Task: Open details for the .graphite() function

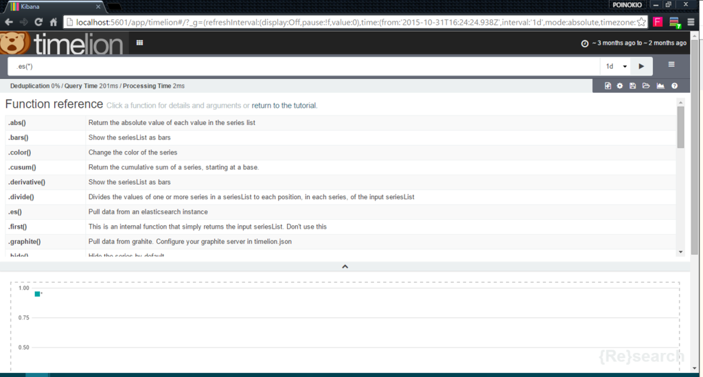Action: tap(24, 241)
